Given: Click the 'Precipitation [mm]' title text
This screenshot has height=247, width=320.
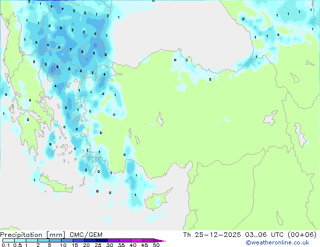Looking at the screenshot, I should click(x=33, y=235).
